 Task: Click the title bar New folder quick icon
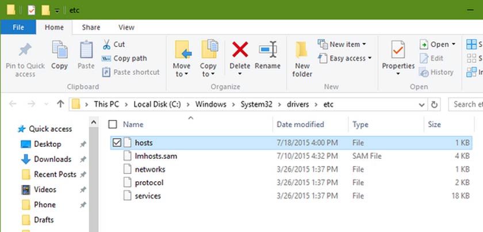point(45,10)
